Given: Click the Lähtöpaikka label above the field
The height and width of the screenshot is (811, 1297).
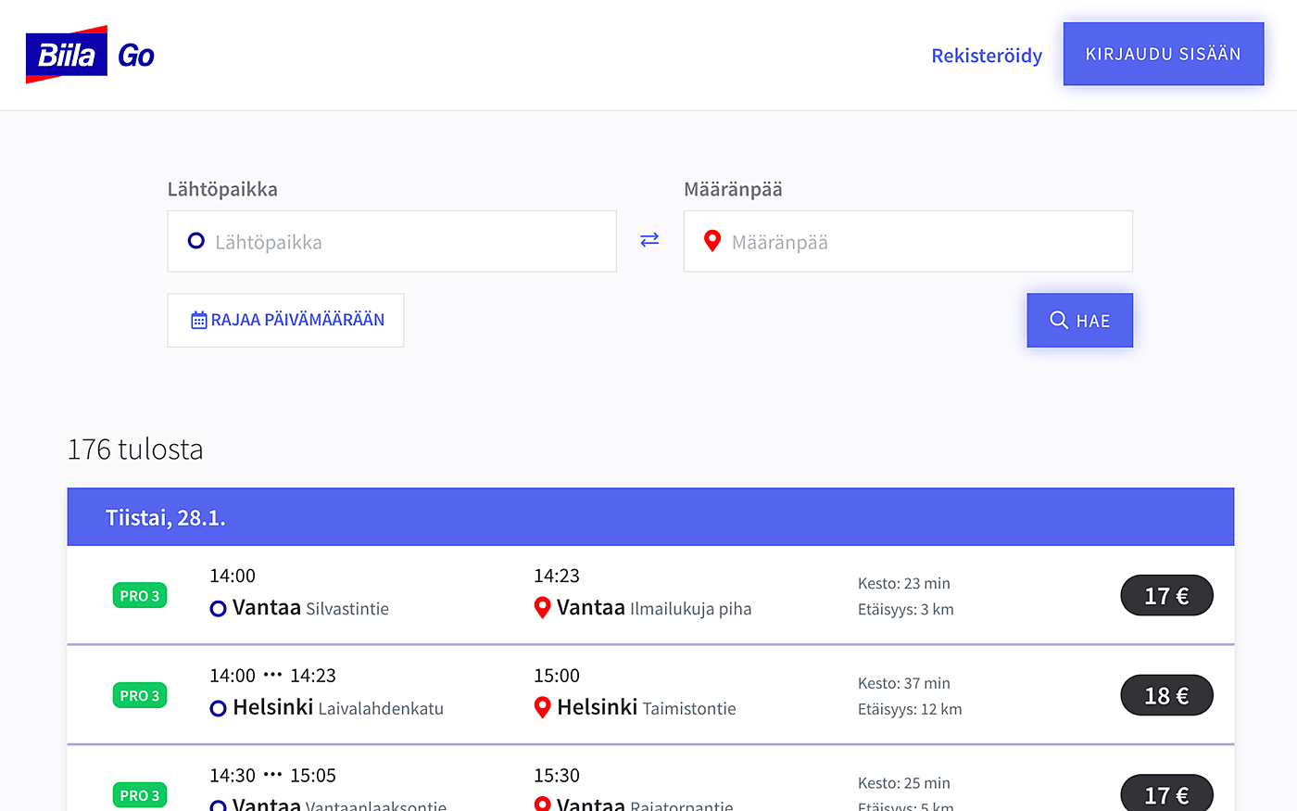Looking at the screenshot, I should click(222, 189).
